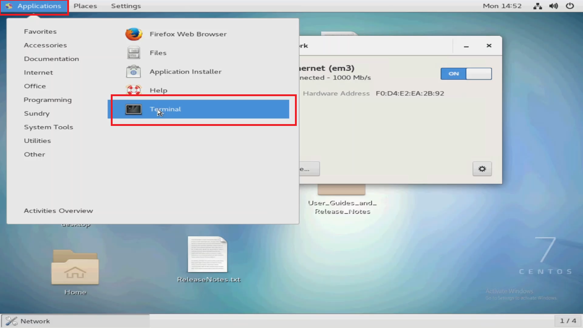Image resolution: width=583 pixels, height=328 pixels.
Task: Click the power icon in top bar
Action: tap(570, 6)
